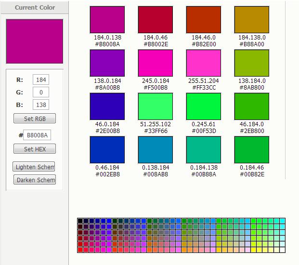Screen dimensions: 299x265
Task: Click the Darken Scheme button
Action: 34,180
